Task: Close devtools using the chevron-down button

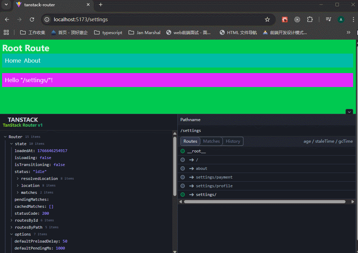Action: point(349,112)
